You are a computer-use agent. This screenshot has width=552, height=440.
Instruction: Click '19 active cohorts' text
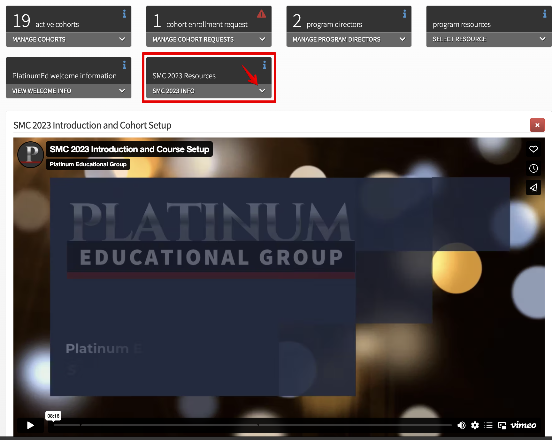tap(46, 21)
